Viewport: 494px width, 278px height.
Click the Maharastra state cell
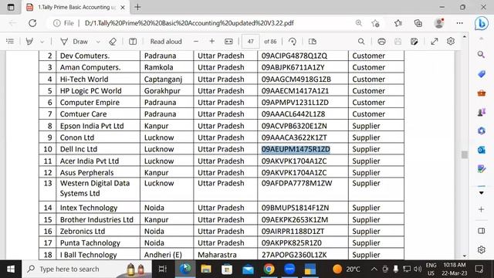[x=225, y=254]
